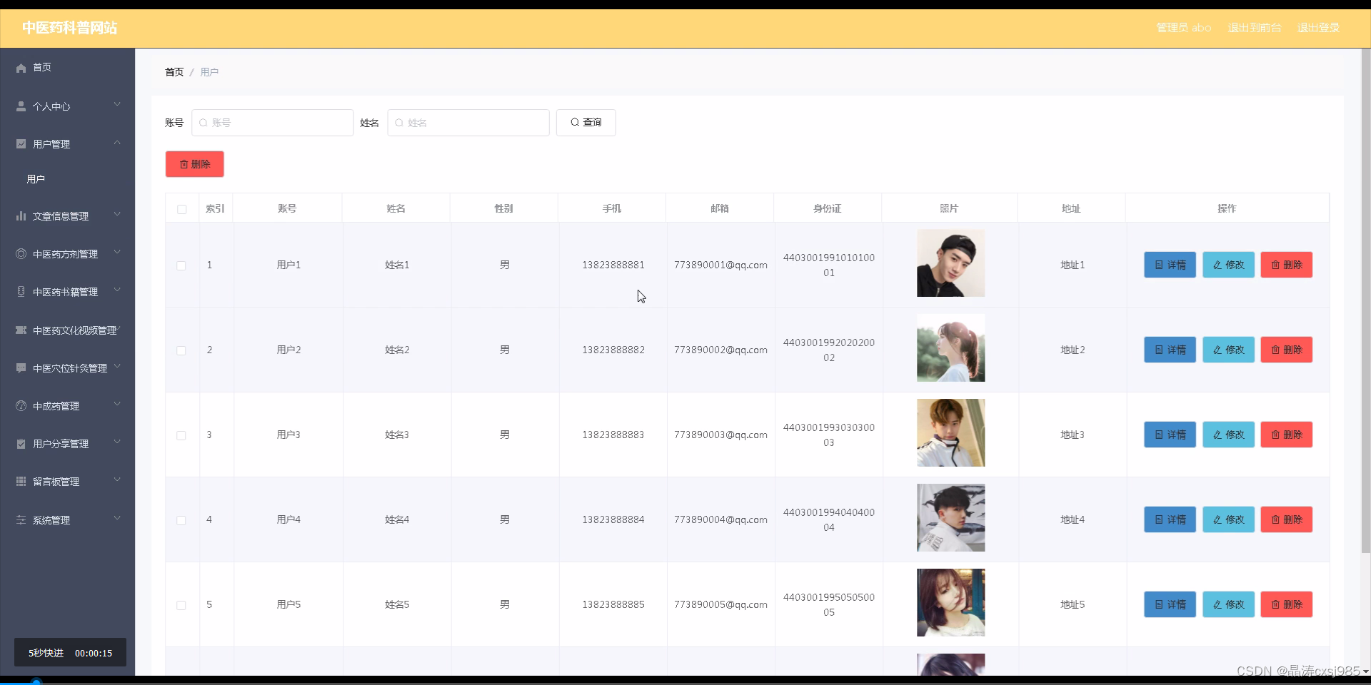This screenshot has height=685, width=1371.
Task: Click the 中医药方剂管理 globe icon
Action: coord(20,253)
